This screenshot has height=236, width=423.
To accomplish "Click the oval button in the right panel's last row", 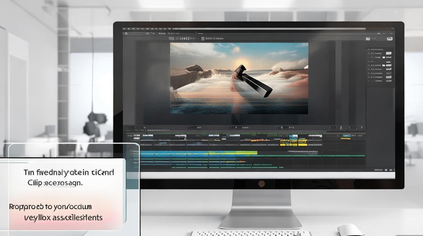I will click(x=389, y=81).
